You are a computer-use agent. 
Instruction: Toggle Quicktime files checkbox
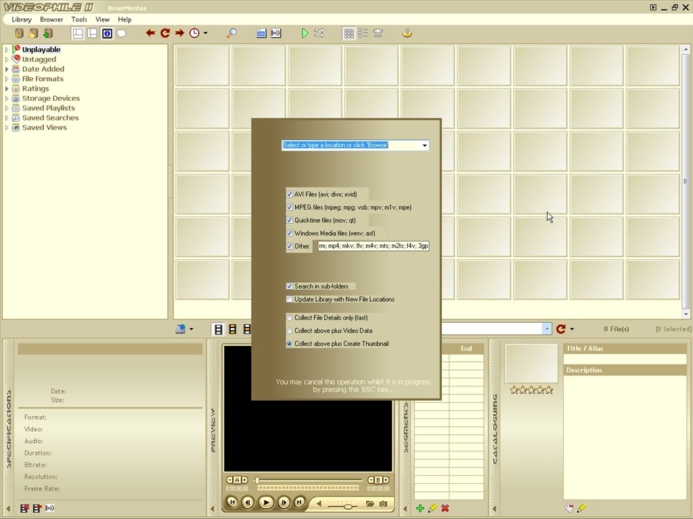click(x=290, y=220)
